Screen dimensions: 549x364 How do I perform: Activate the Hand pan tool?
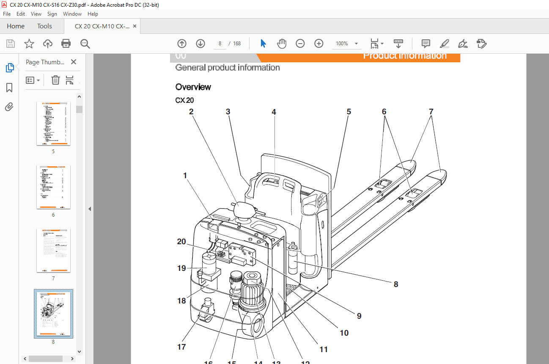click(282, 44)
